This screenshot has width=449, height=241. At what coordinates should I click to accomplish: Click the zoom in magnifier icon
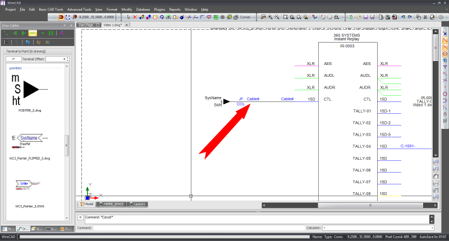pyautogui.click(x=270, y=17)
